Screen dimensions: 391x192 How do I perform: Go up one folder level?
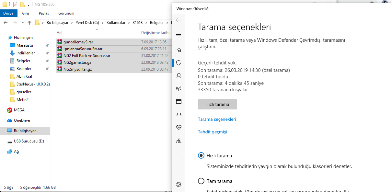tap(29, 23)
